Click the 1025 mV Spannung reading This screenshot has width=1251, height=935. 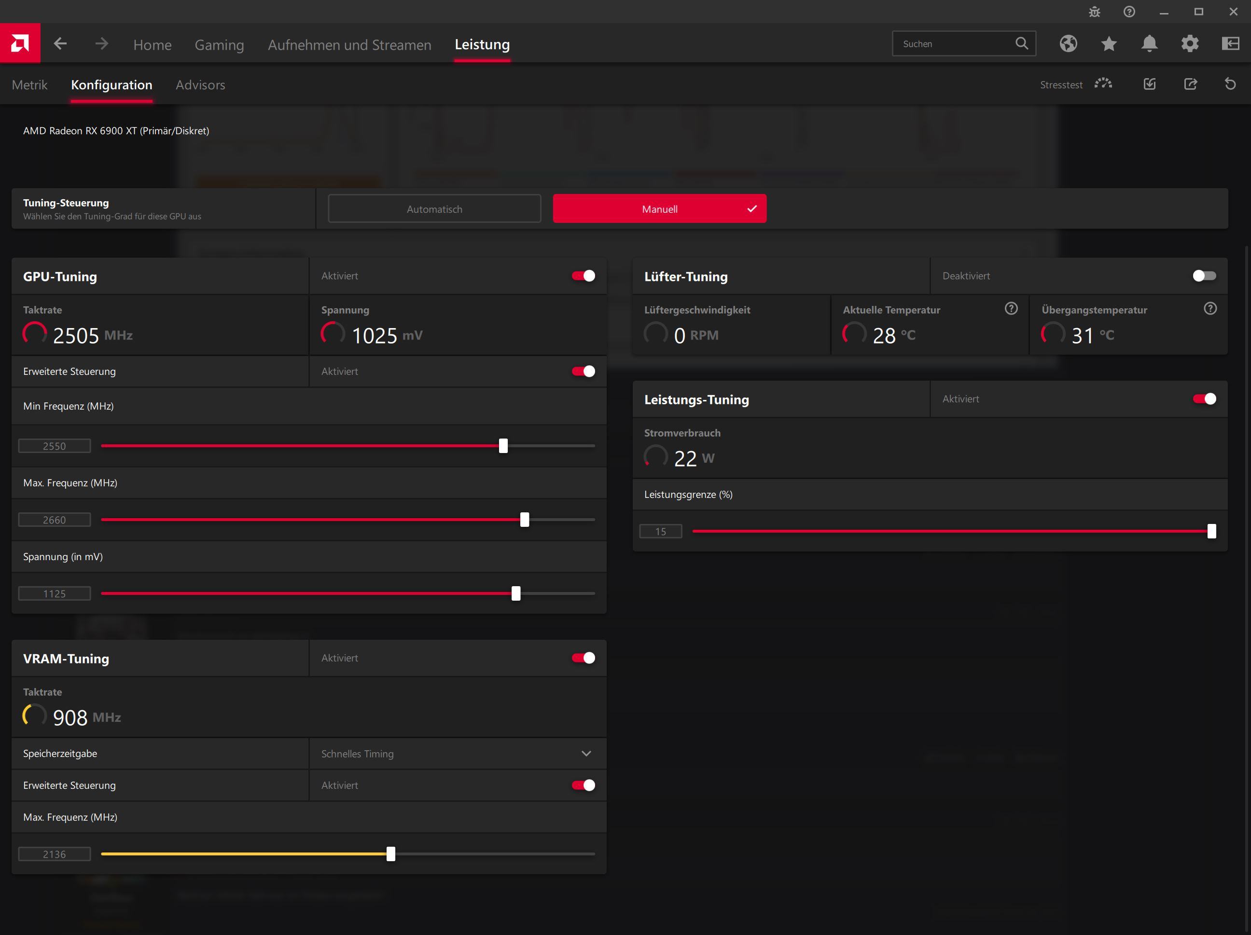(x=387, y=335)
